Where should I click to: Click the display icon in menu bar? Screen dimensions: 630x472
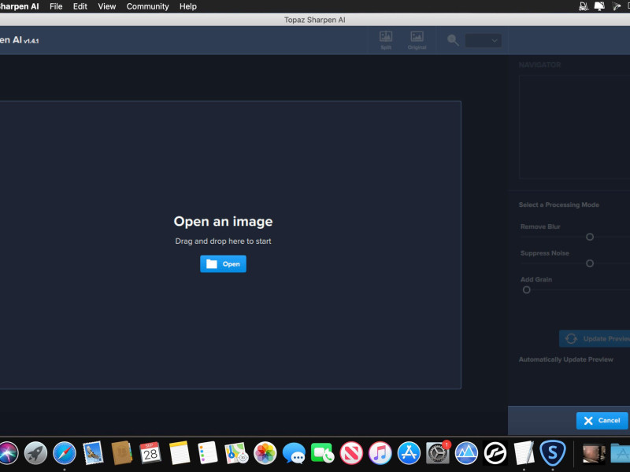(599, 6)
